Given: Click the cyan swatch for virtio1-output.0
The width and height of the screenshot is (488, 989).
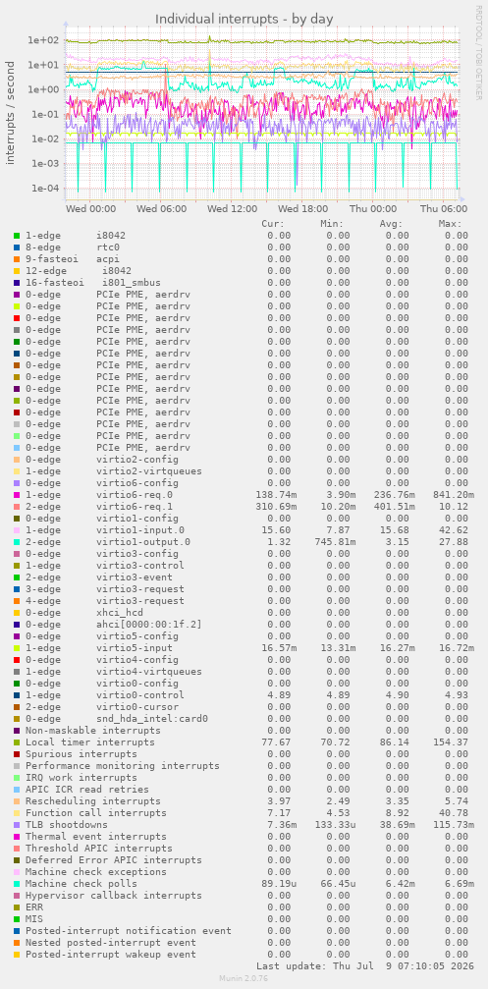Looking at the screenshot, I should point(17,542).
